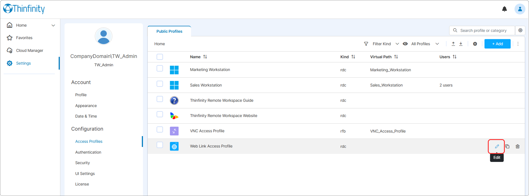The image size is (529, 196).
Task: Click the Cloud Manager cloud icon
Action: coord(10,50)
